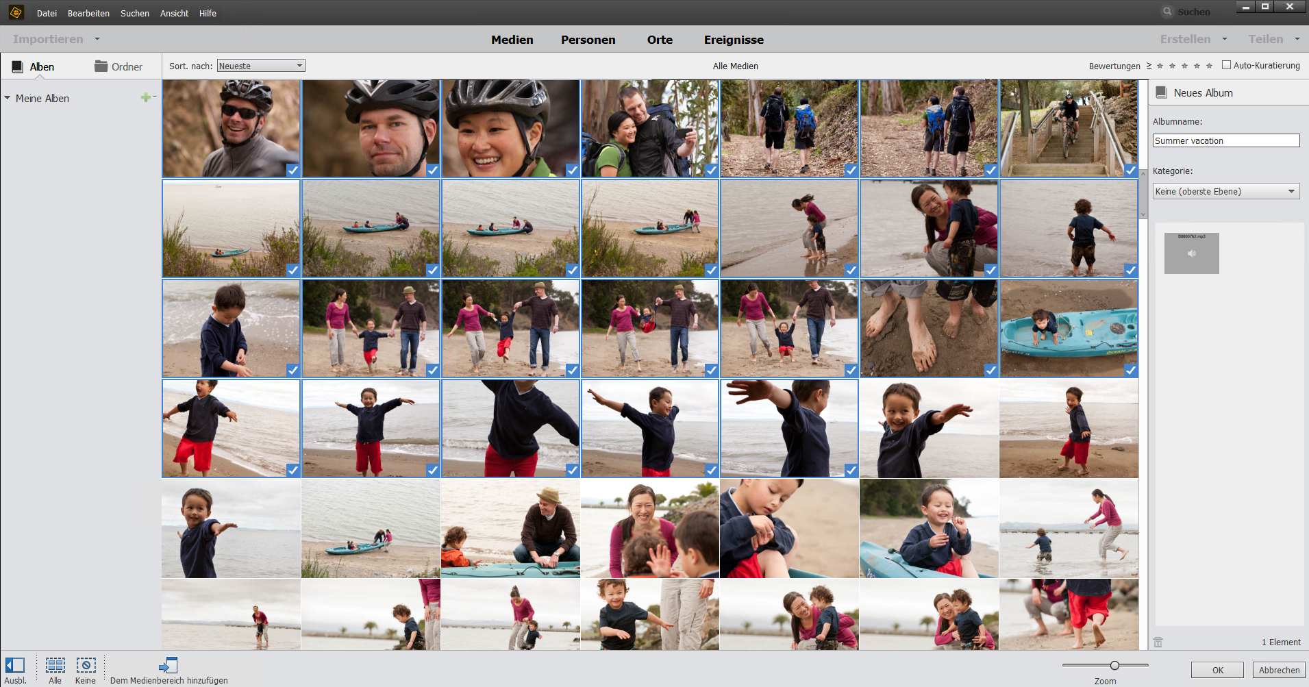This screenshot has height=687, width=1309.
Task: Click the Abbrechen button
Action: pos(1279,670)
